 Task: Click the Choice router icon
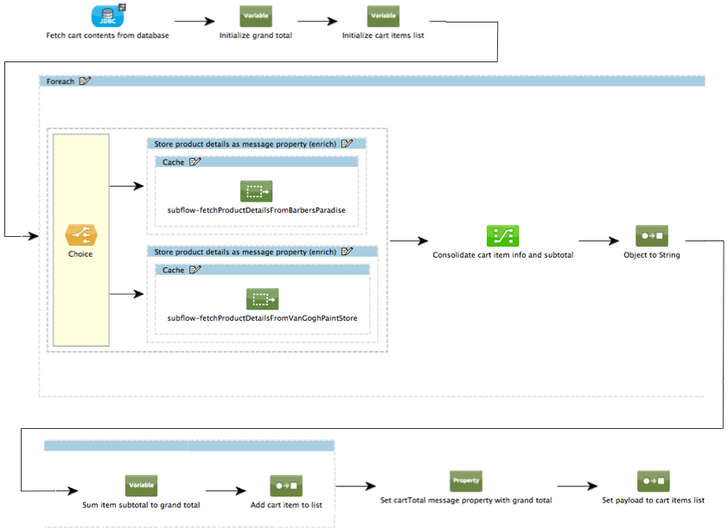pyautogui.click(x=80, y=234)
